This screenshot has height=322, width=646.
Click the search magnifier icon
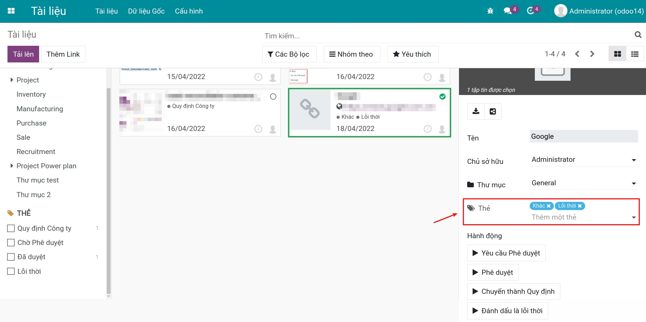[638, 35]
